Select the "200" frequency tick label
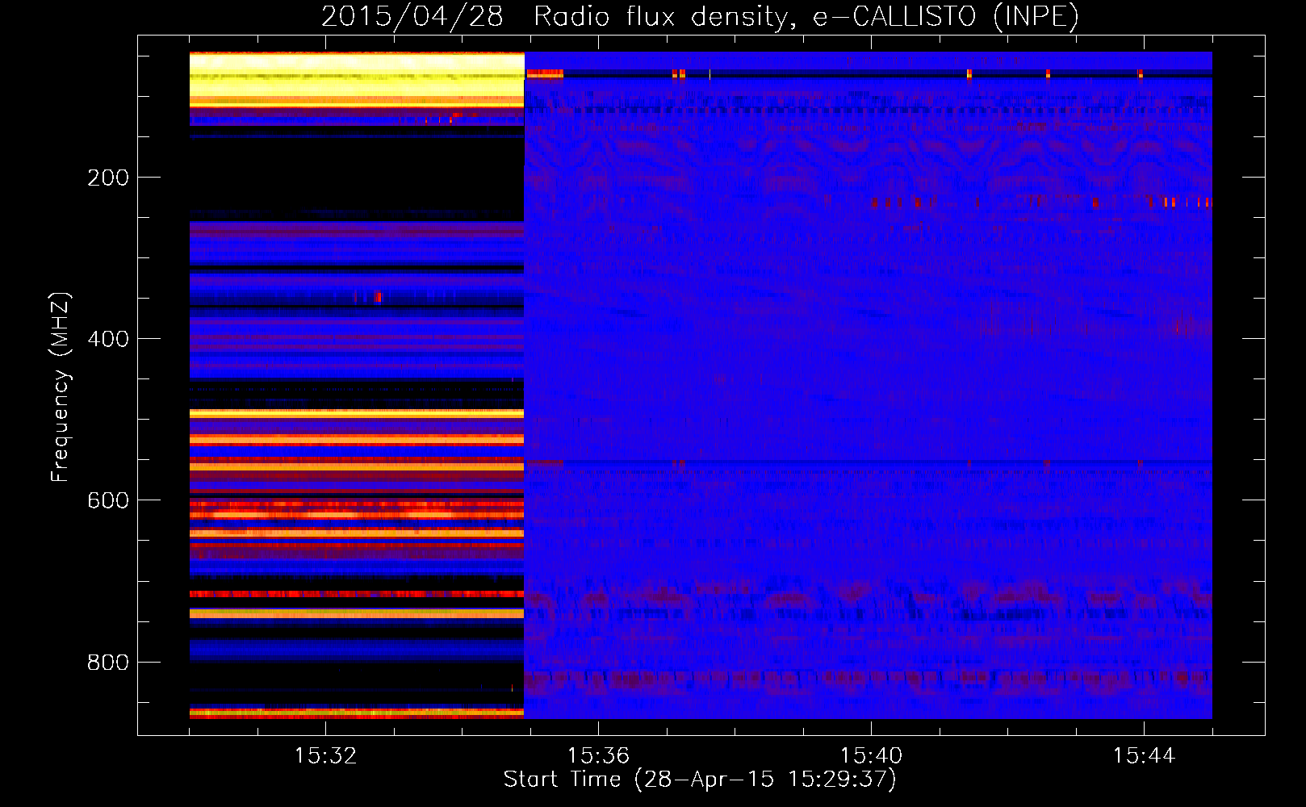The image size is (1306, 807). tap(108, 178)
